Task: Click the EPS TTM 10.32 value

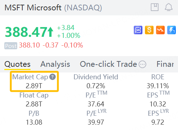Action: tap(158, 104)
